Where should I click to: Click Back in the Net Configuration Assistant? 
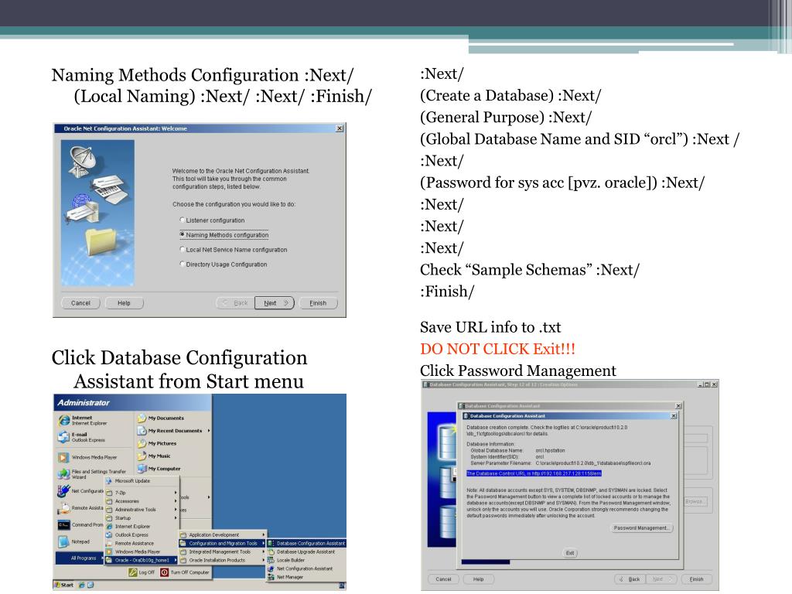tap(235, 303)
